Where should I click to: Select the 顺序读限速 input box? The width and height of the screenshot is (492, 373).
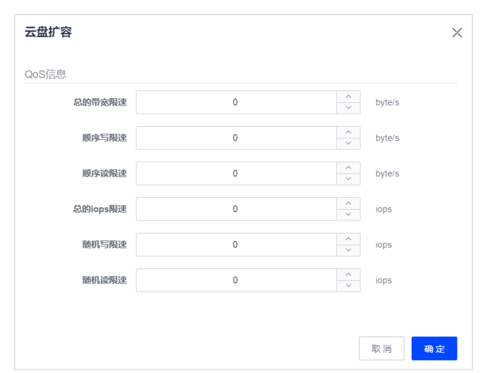pos(236,174)
